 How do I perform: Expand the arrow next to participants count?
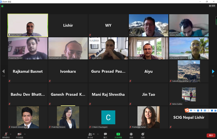point(98,134)
